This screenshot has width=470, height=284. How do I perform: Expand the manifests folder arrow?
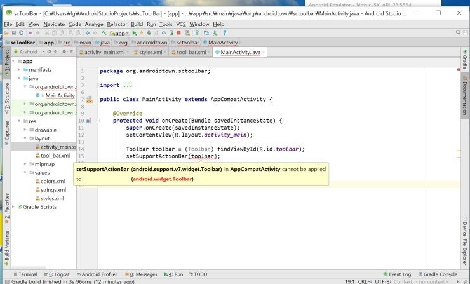tap(19, 70)
